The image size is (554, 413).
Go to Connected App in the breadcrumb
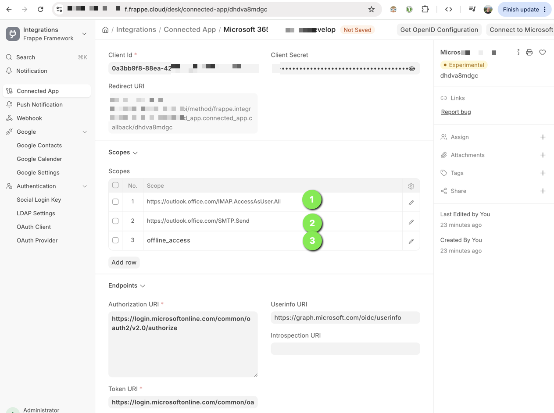190,29
